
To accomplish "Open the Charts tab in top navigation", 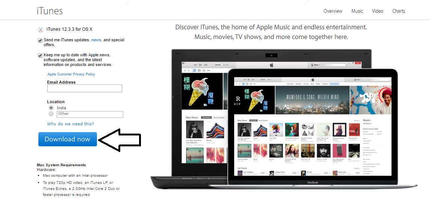I will pos(398,11).
